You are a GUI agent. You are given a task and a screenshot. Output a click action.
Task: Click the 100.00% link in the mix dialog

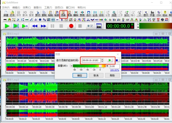pos(115,70)
